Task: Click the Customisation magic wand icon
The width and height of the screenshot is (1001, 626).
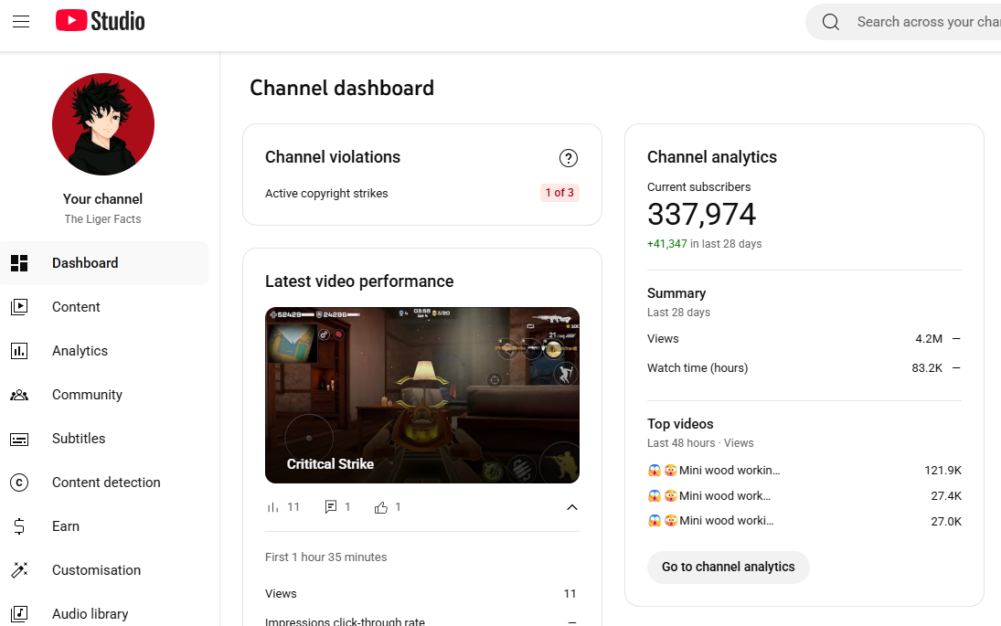Action: 19,570
